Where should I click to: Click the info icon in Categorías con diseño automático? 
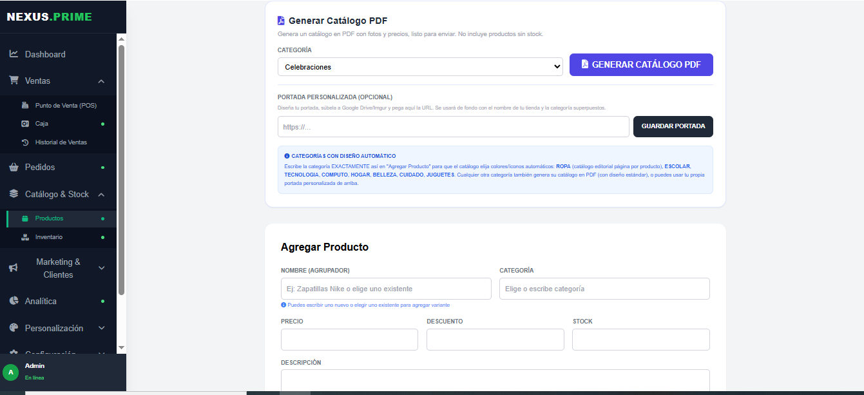click(x=287, y=156)
